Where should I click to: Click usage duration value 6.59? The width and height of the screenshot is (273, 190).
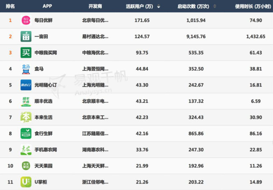pyautogui.click(x=256, y=101)
